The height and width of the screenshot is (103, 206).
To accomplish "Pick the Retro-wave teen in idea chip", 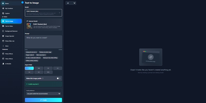I will pyautogui.click(x=41, y=55).
